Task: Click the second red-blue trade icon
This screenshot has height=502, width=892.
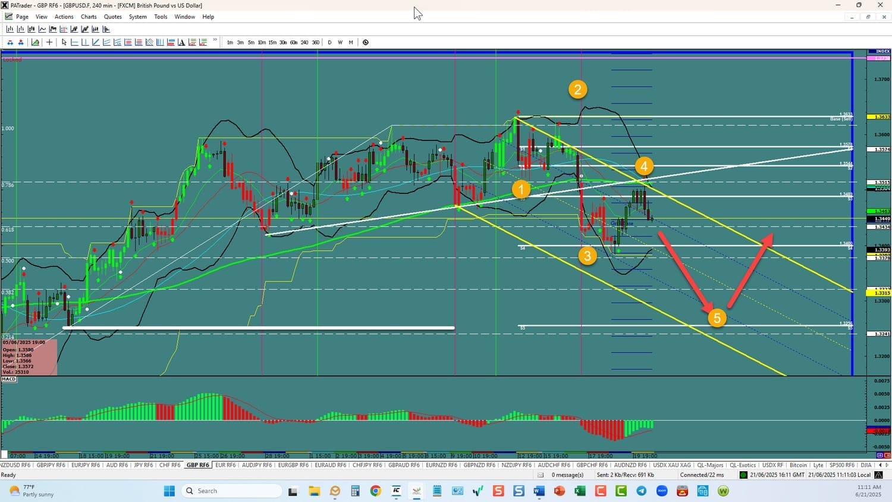Action: tap(21, 42)
